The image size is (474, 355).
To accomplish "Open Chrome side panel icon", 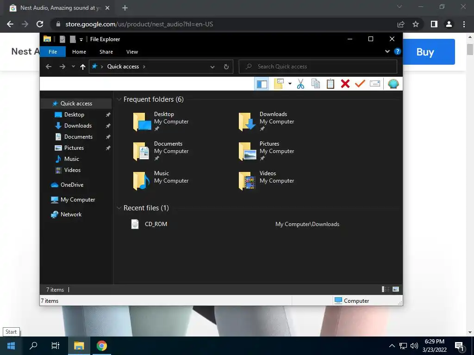I will 434,24.
